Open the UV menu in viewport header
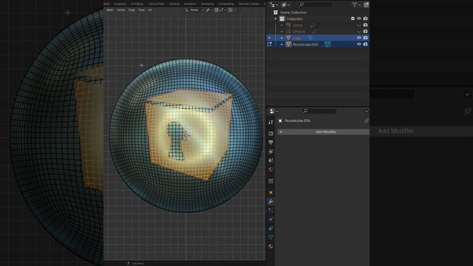 150,10
